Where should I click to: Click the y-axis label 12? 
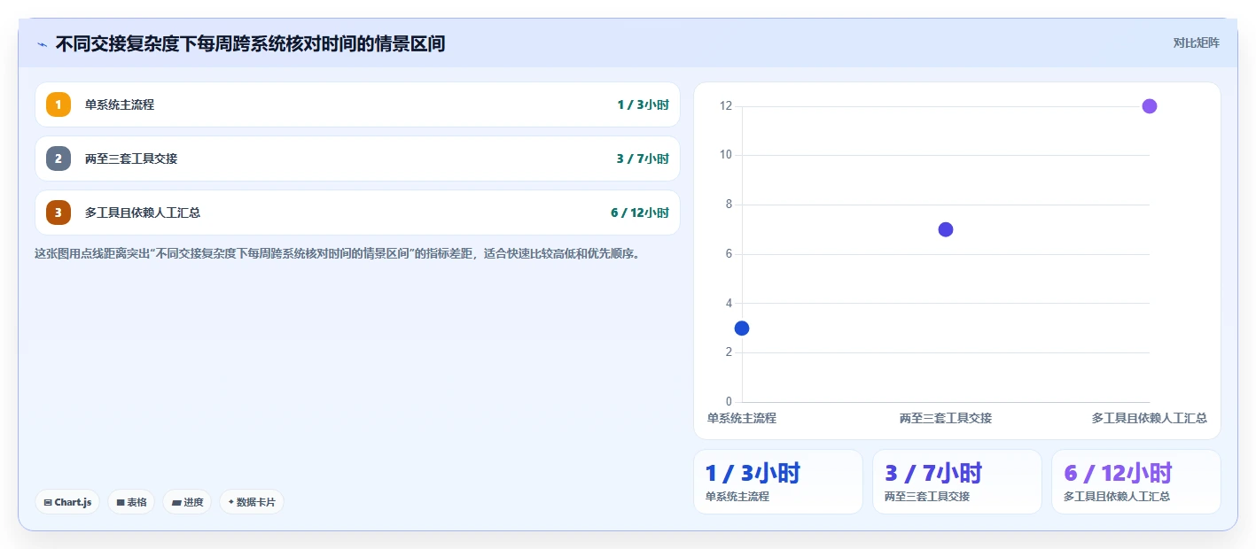(726, 106)
